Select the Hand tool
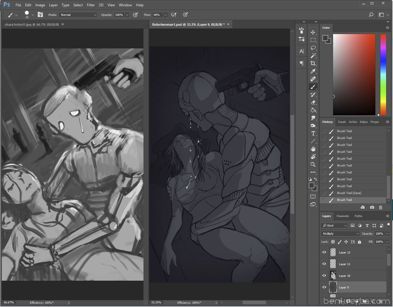 pyautogui.click(x=313, y=149)
